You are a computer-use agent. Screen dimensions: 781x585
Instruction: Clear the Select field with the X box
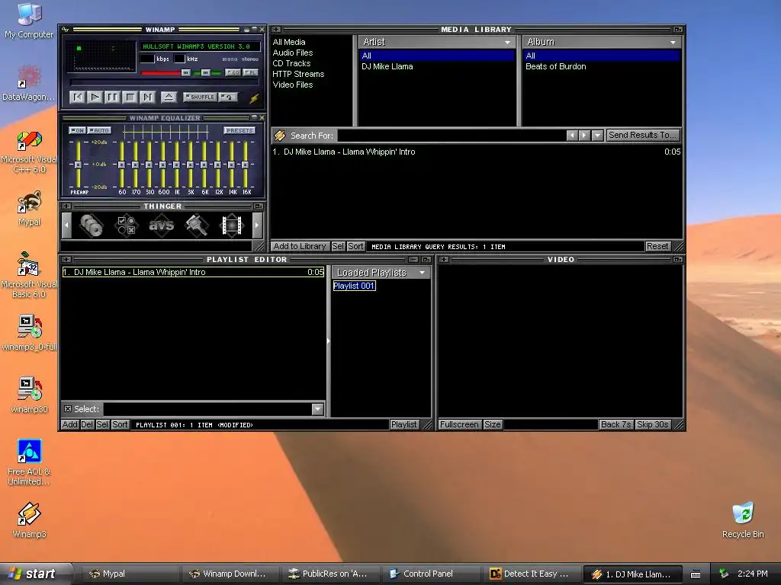68,409
